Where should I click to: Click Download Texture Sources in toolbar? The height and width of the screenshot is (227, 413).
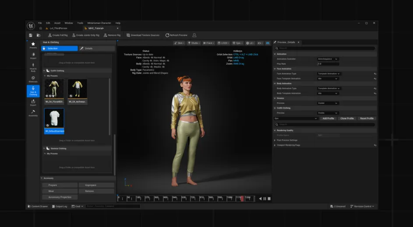pos(143,35)
